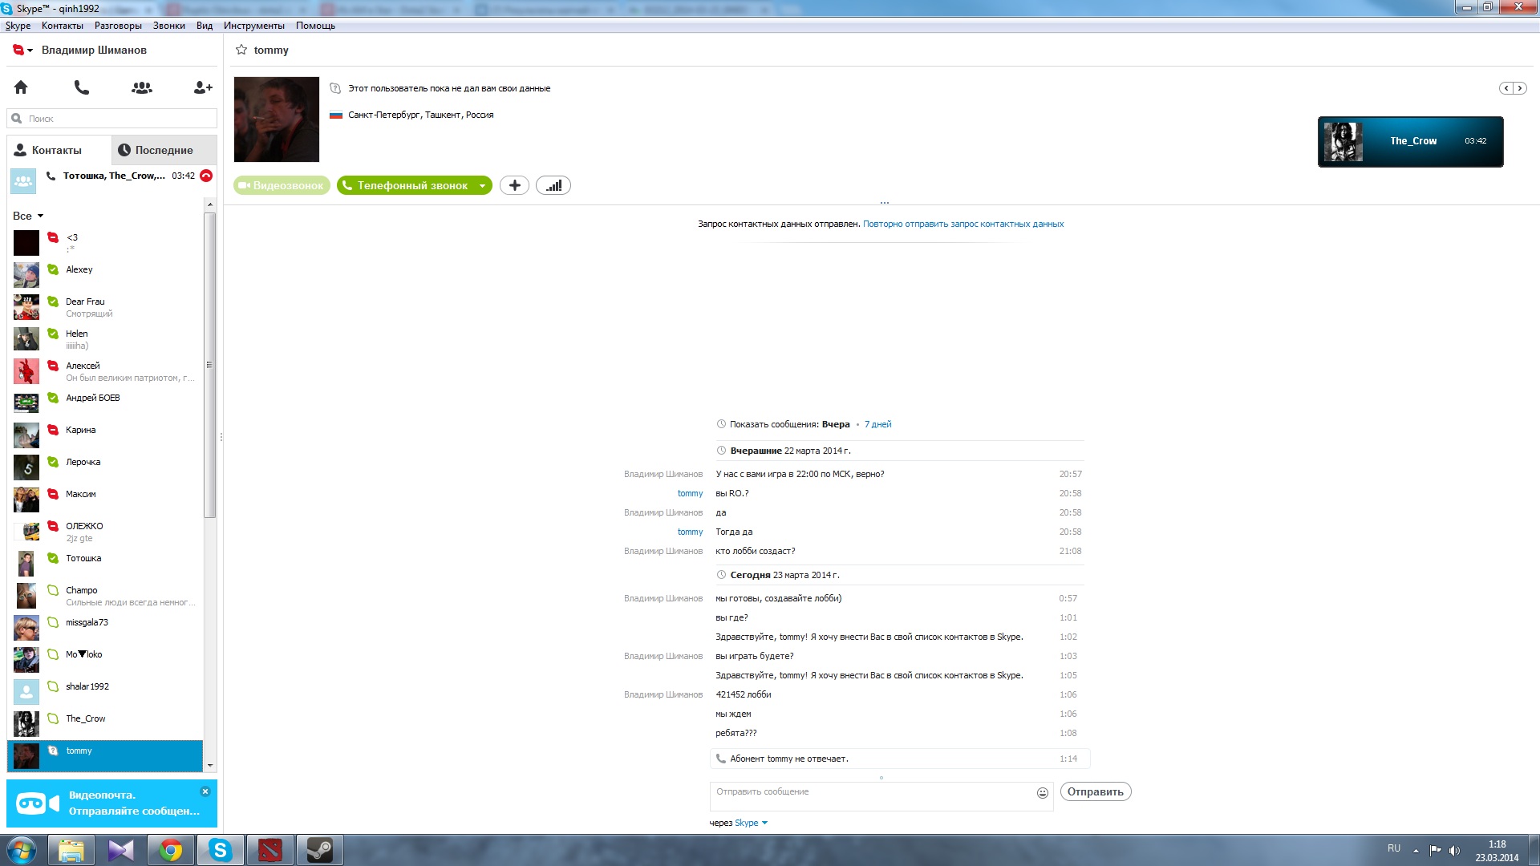
Task: Start a Телефонный звонок
Action: 406,185
